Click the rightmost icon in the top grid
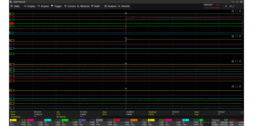Screen dimensions: 253x126 coord(240,11)
